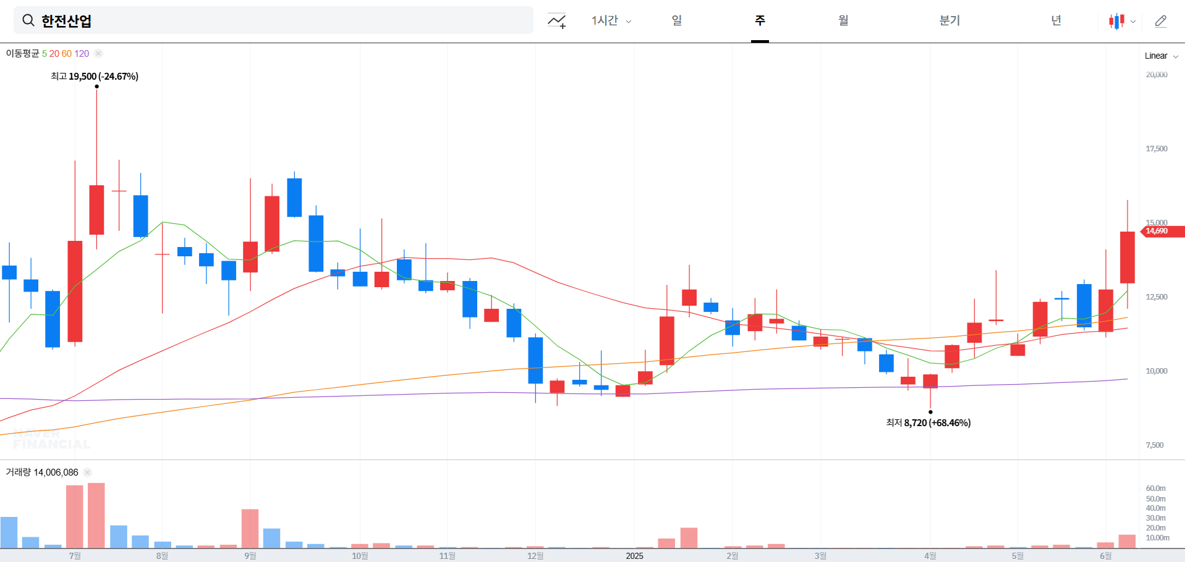Click the 이동평균 indicator label
Screen dimensions: 1185x562
tap(22, 54)
